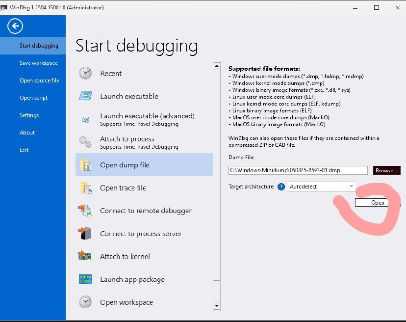Screen dimensions: 406x322
Task: Open the Open source file menu entry
Action: point(33,80)
